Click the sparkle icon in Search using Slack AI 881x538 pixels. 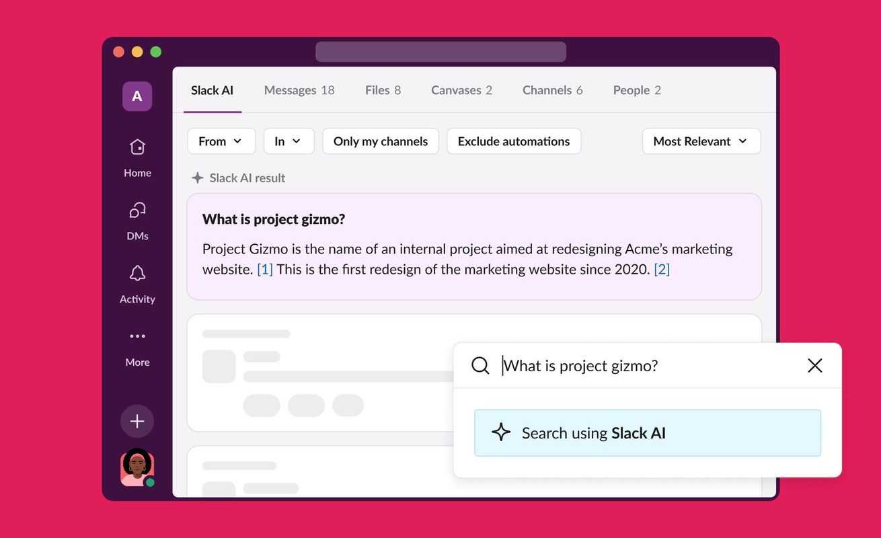point(501,432)
